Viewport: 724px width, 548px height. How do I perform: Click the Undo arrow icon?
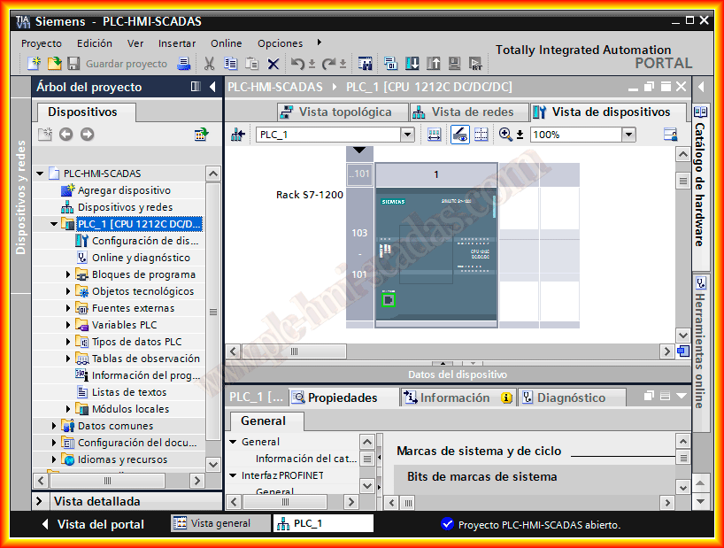coord(298,64)
